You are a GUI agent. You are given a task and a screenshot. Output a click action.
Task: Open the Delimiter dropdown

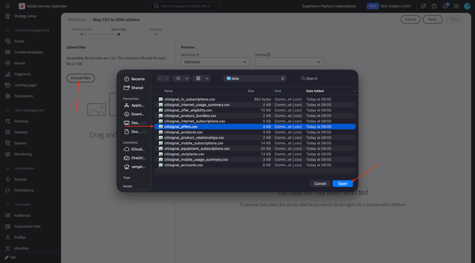click(289, 62)
